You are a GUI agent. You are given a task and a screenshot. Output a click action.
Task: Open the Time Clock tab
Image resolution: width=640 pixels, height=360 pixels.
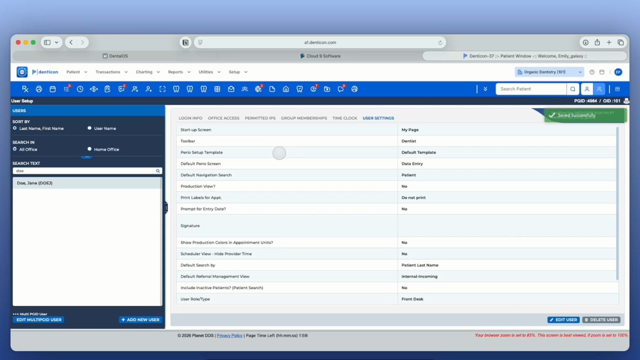point(345,118)
